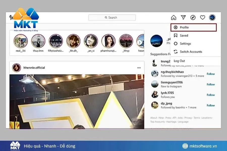Open the Activity heart icon
The image size is (227, 151).
[202, 18]
